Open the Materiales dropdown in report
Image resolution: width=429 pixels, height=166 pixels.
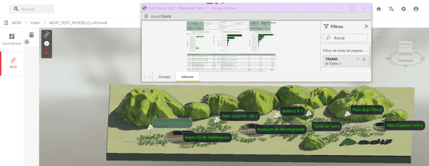(227, 23)
